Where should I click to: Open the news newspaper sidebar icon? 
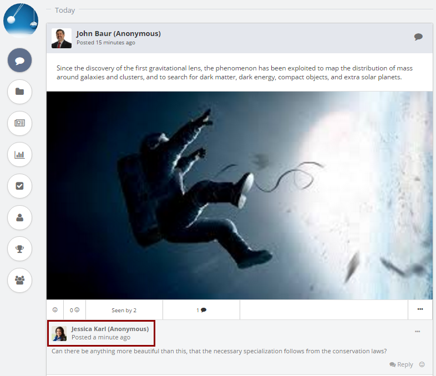[19, 123]
